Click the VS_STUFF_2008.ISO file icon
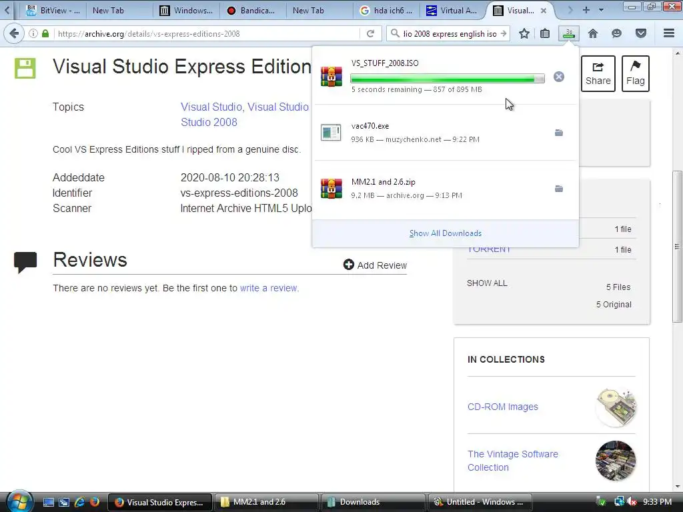This screenshot has width=683, height=512. [x=331, y=77]
